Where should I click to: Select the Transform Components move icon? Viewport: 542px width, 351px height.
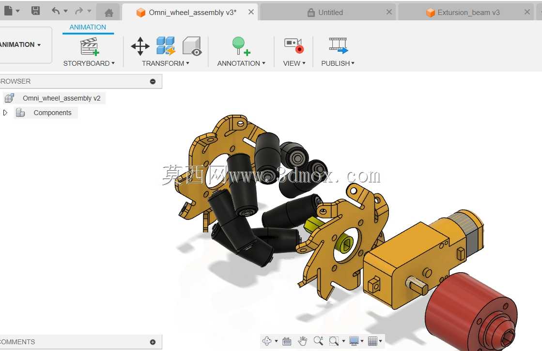pyautogui.click(x=140, y=46)
